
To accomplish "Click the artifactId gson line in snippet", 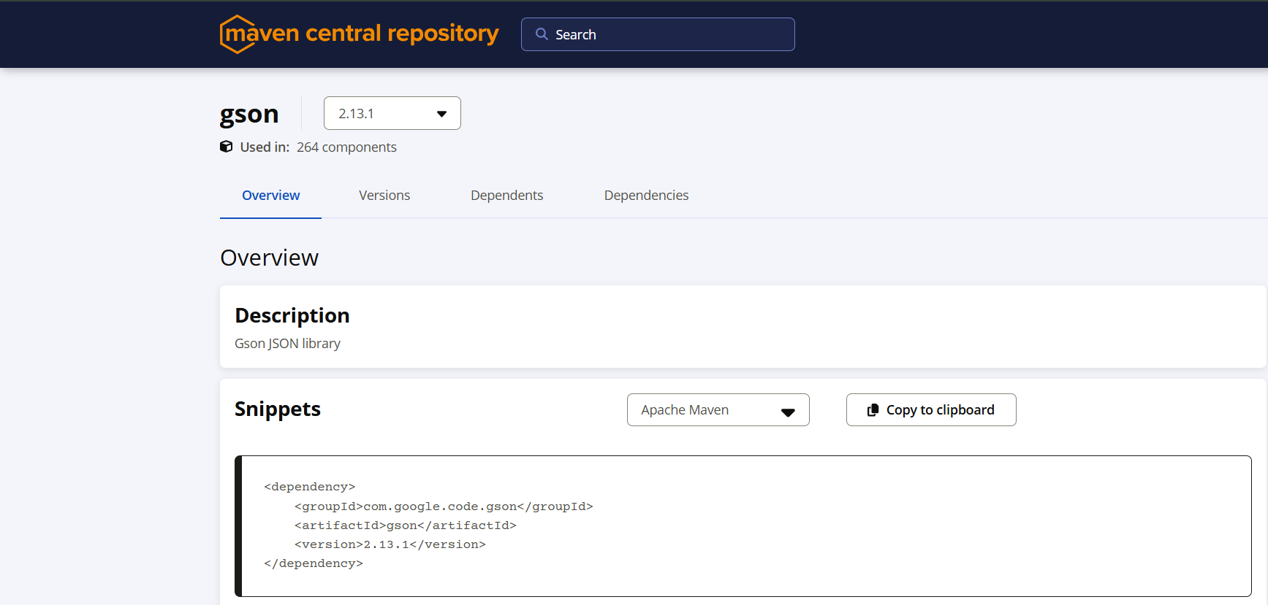I will click(x=406, y=525).
